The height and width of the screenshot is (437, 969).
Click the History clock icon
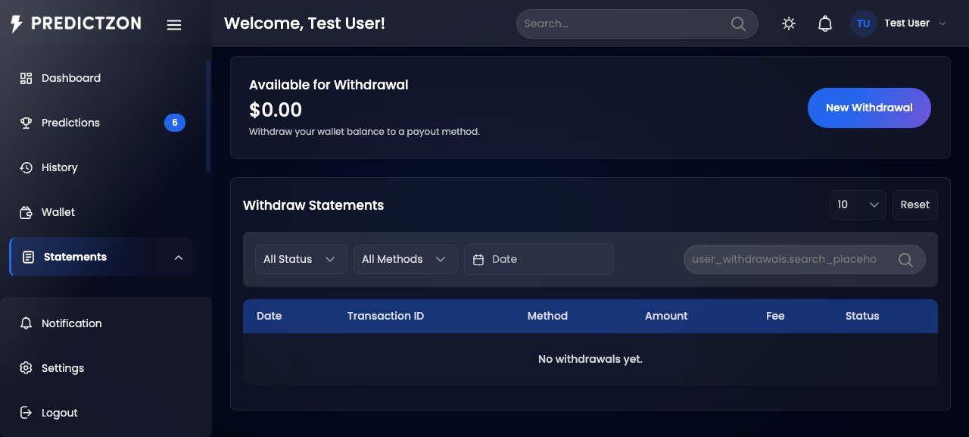pyautogui.click(x=26, y=167)
